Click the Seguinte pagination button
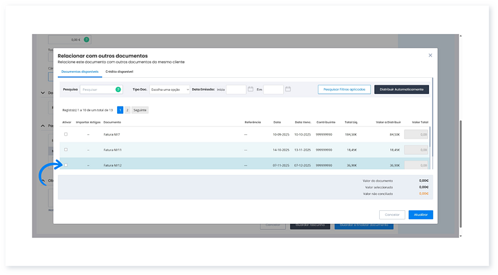The image size is (498, 275). click(140, 110)
